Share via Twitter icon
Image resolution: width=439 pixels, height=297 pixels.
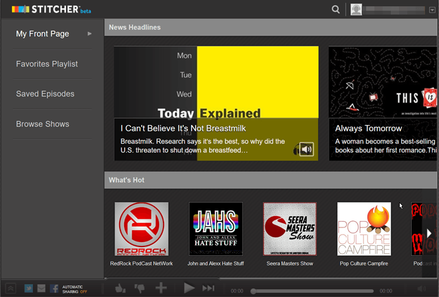click(29, 288)
